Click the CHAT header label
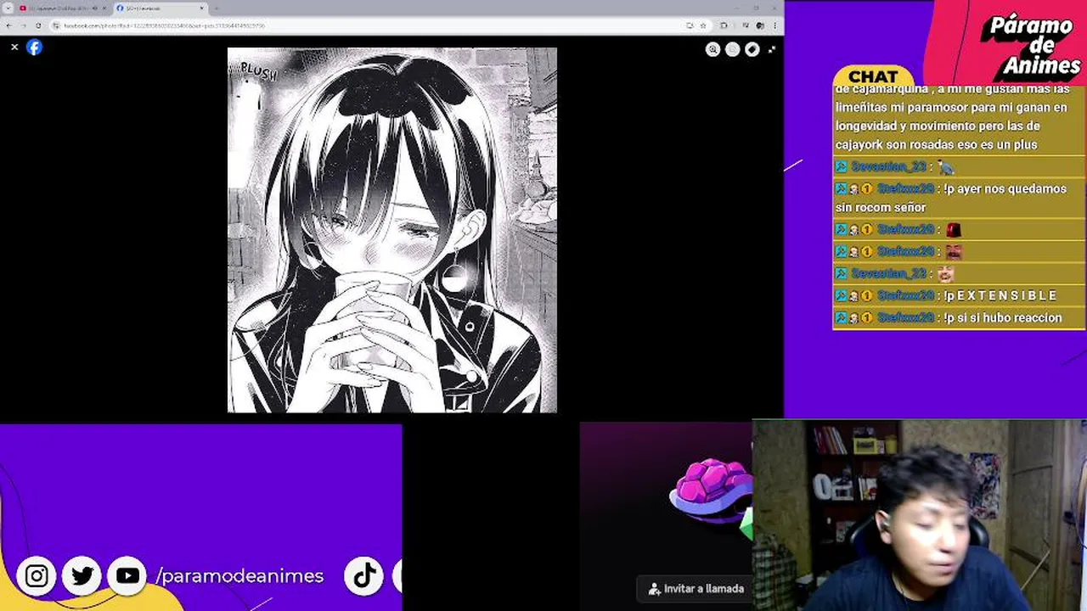The height and width of the screenshot is (611, 1087). pyautogui.click(x=873, y=76)
